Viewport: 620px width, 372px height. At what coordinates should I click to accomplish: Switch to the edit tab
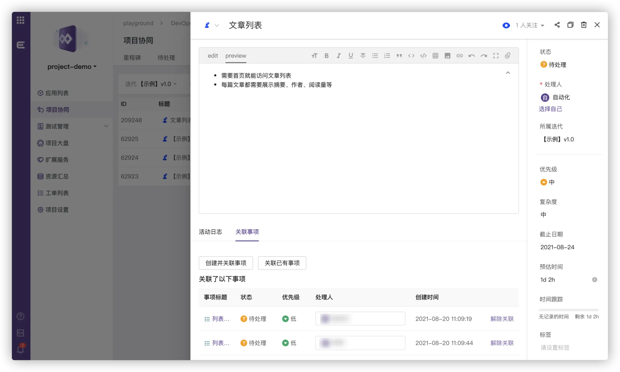pyautogui.click(x=213, y=56)
